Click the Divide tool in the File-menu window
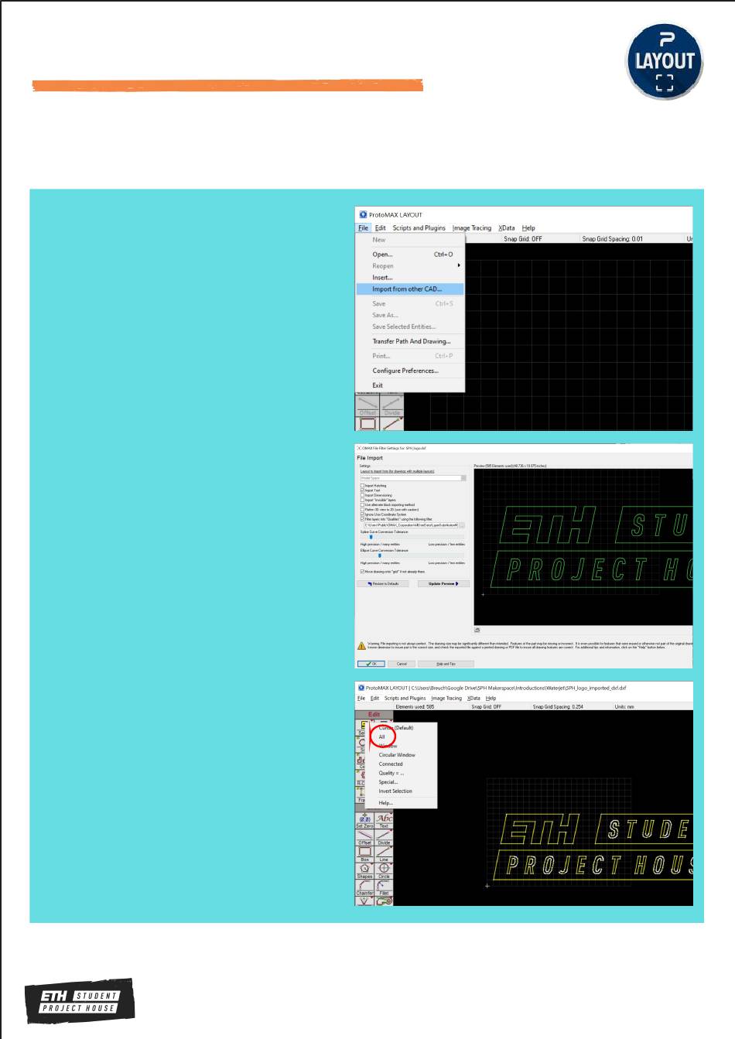 392,405
